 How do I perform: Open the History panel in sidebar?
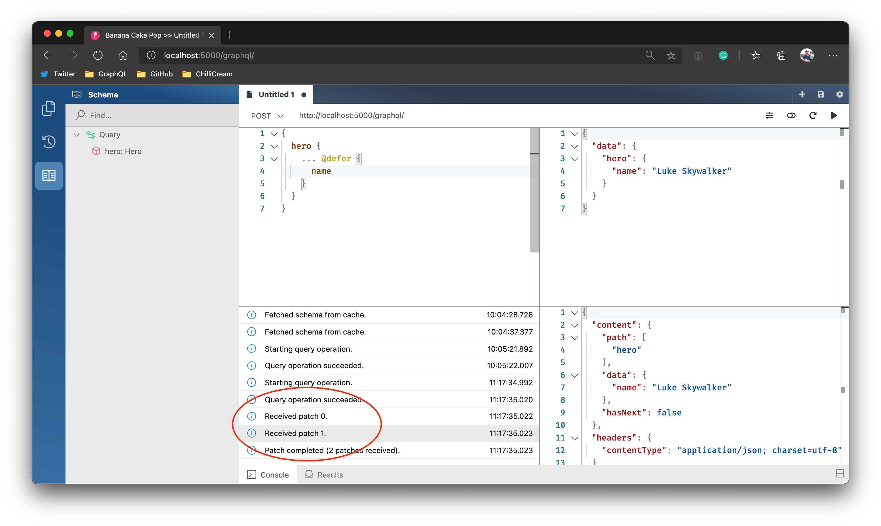[49, 142]
